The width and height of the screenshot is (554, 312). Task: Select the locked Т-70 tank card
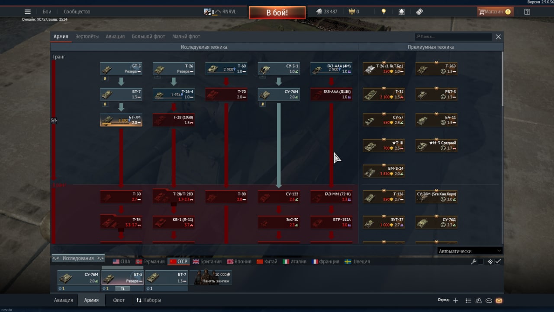pyautogui.click(x=226, y=94)
